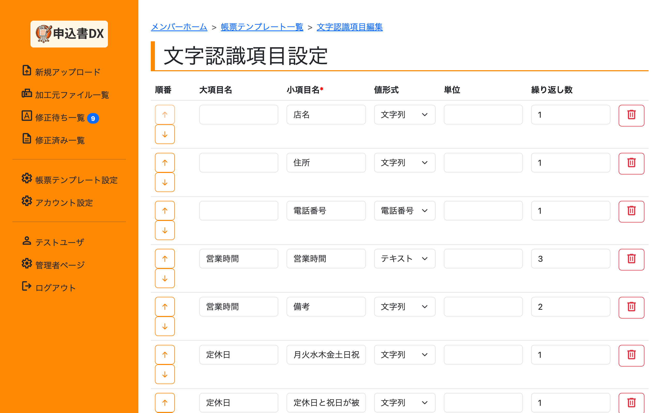This screenshot has width=661, height=413.
Task: Delete the 月火水木金土日祝 row
Action: point(631,356)
